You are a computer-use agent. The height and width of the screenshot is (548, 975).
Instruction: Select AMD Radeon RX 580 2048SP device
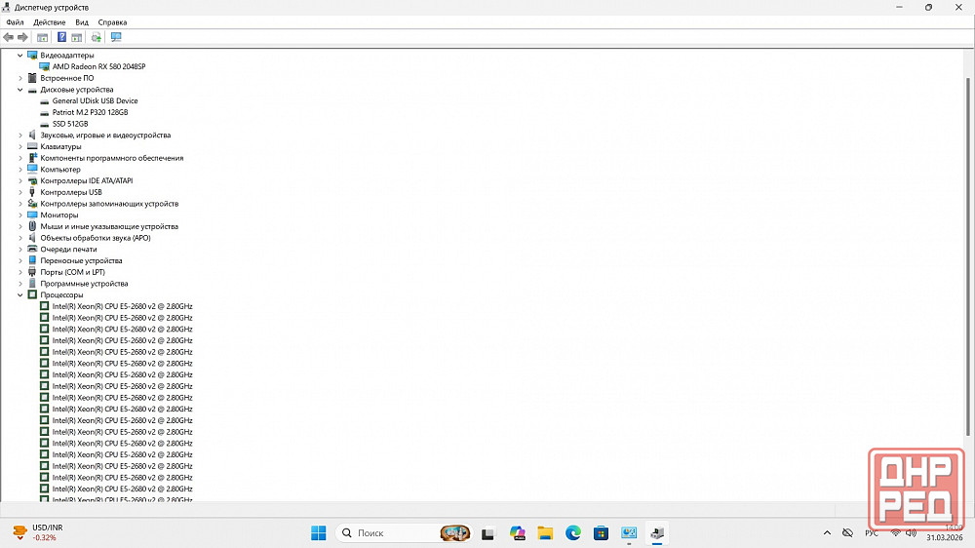(x=98, y=66)
